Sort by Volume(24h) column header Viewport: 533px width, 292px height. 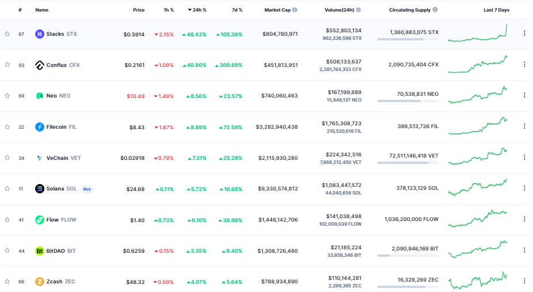339,10
